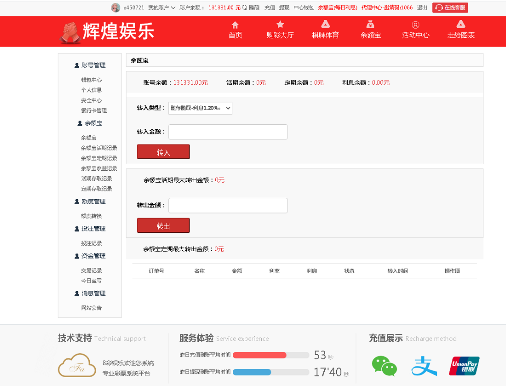Open 活动中心 via its circular icon
This screenshot has height=386, width=506.
point(415,25)
